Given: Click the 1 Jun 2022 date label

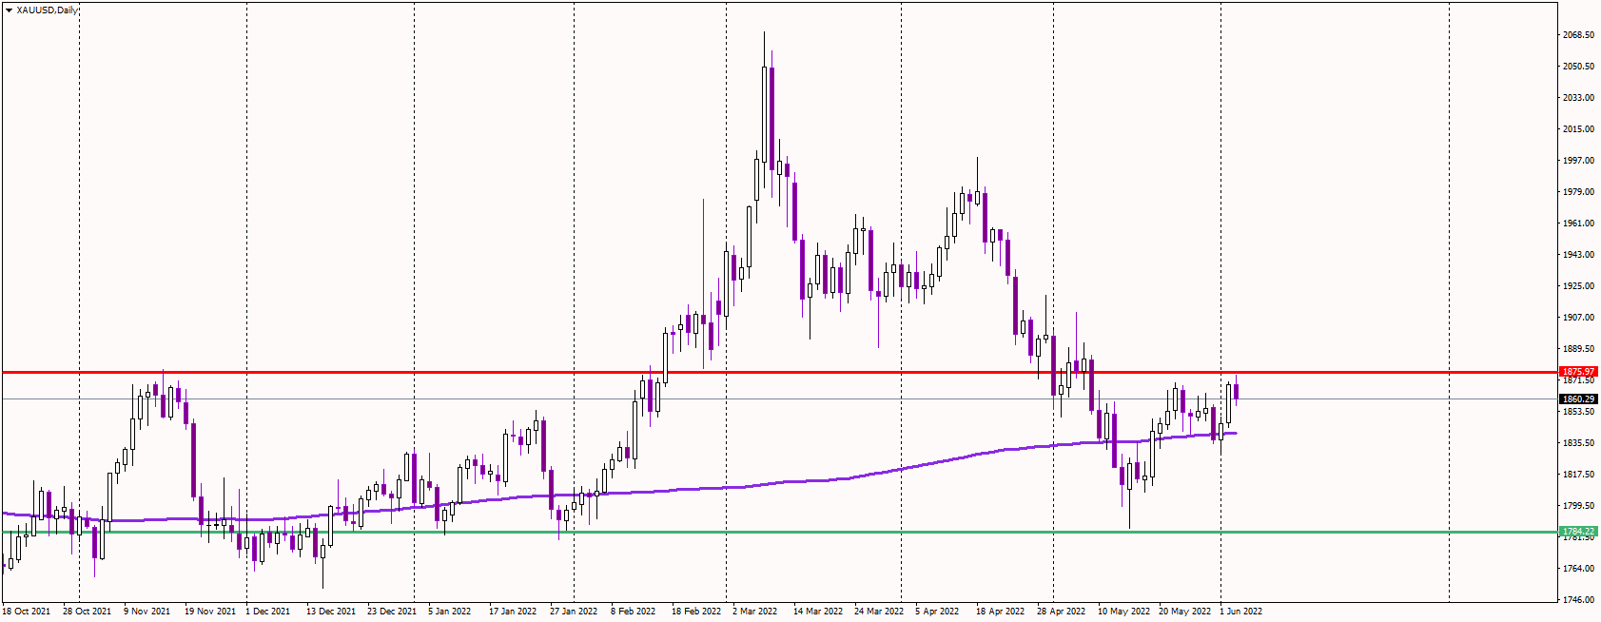Looking at the screenshot, I should [1240, 612].
